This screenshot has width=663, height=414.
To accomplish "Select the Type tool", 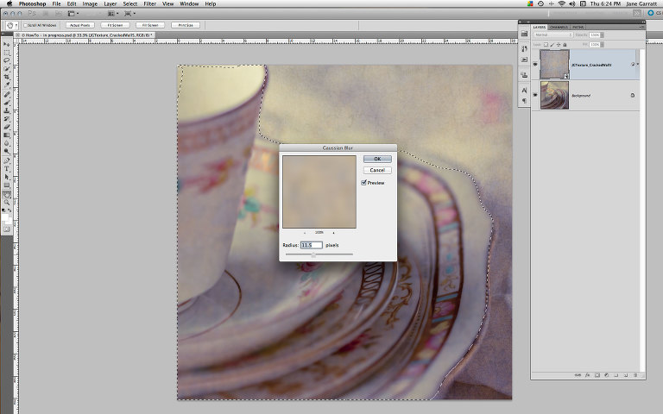I will [6, 169].
